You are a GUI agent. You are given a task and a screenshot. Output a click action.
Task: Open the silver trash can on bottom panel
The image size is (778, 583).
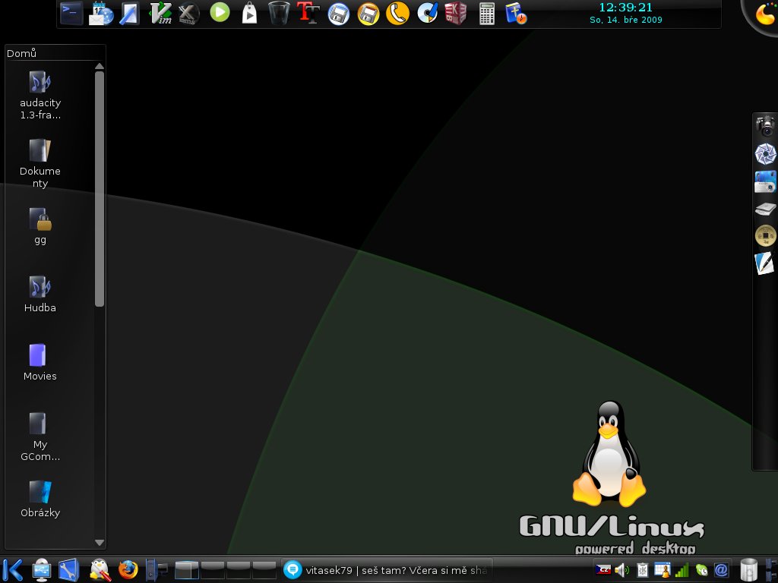coord(748,570)
